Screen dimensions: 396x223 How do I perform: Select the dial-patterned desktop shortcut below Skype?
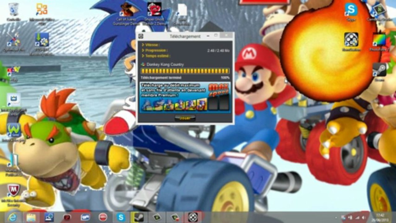[x=351, y=42]
